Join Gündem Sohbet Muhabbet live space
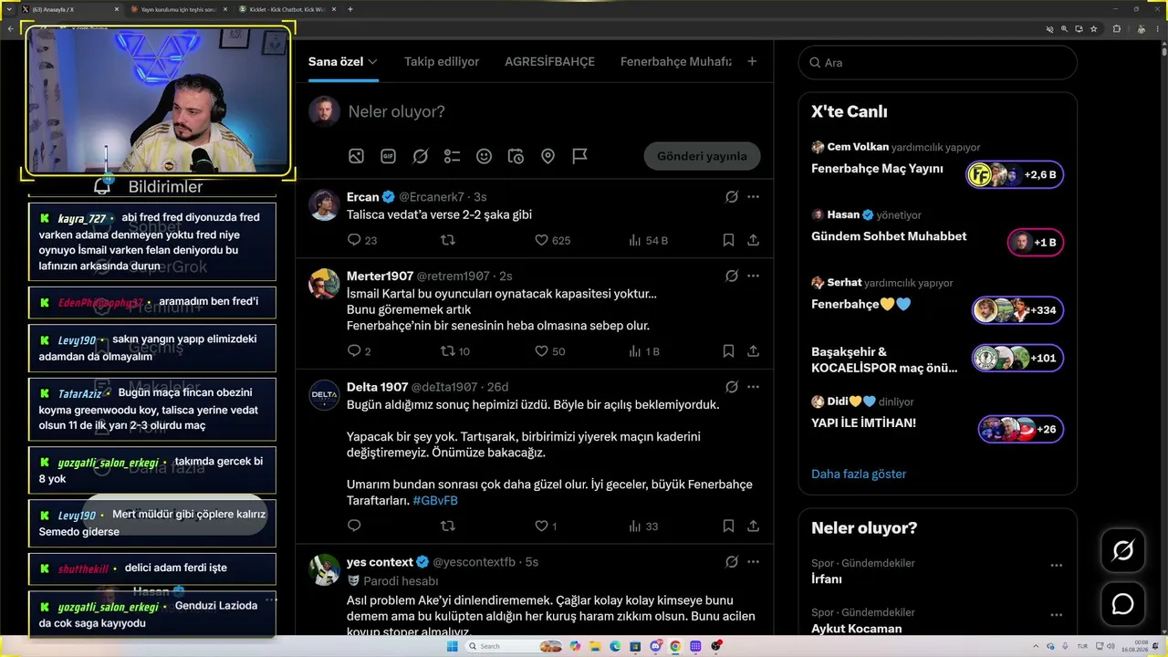1168x657 pixels. coord(1035,243)
